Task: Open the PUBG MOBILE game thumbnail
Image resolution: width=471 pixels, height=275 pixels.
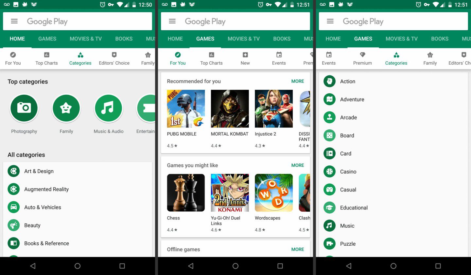Action: click(x=186, y=109)
